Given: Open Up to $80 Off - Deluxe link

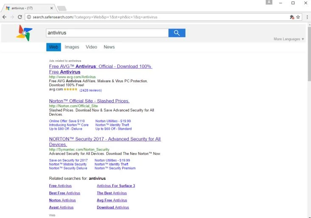Looking at the screenshot, I should coord(66,129).
